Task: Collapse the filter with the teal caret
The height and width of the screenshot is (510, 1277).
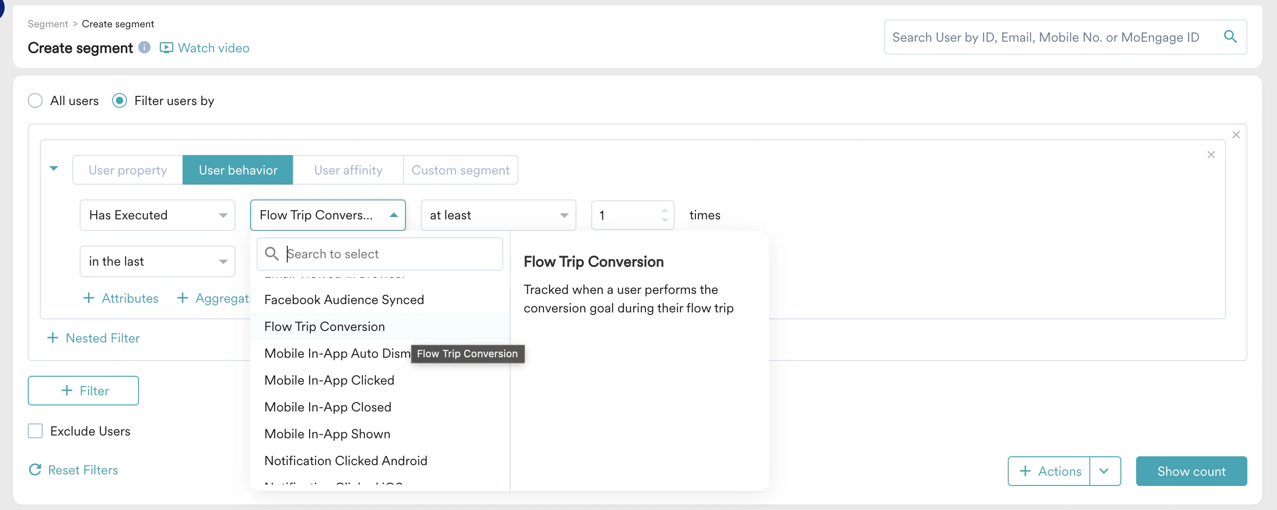Action: click(x=54, y=169)
